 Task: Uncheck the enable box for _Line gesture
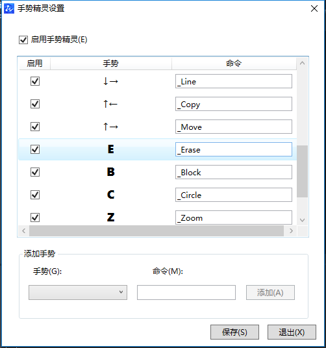pyautogui.click(x=35, y=81)
